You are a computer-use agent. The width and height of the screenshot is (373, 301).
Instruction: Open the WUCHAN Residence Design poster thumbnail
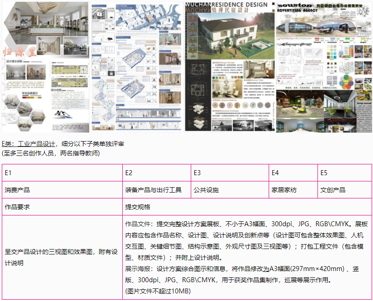click(230, 67)
